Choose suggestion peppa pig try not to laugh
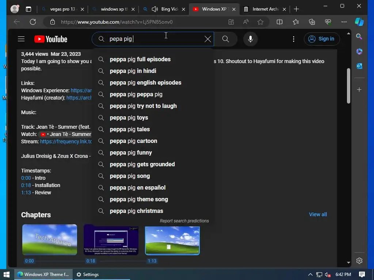 (x=153, y=106)
